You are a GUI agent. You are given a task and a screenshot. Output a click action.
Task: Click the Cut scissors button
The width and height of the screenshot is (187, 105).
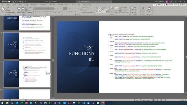(x=7, y=8)
